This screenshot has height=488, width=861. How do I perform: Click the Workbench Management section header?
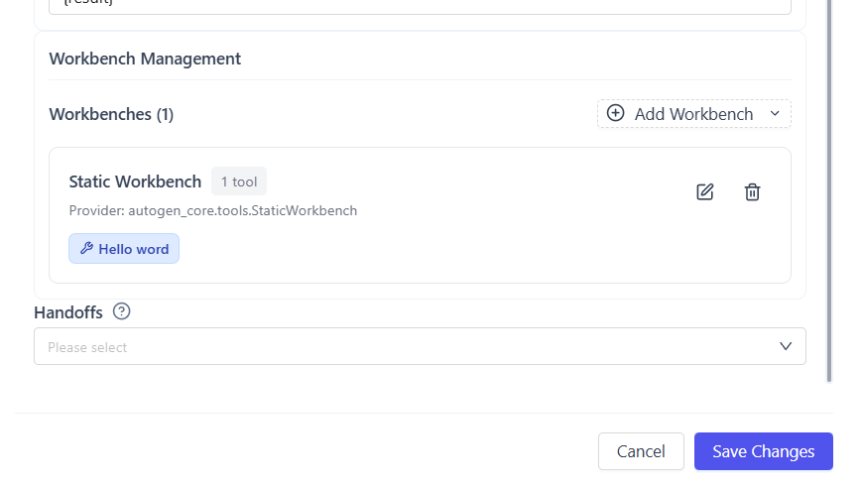click(145, 59)
